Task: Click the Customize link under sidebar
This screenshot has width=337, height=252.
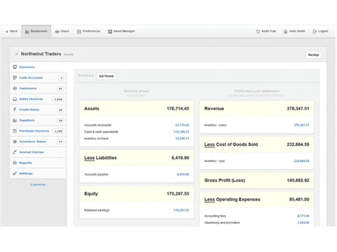Action: click(38, 185)
